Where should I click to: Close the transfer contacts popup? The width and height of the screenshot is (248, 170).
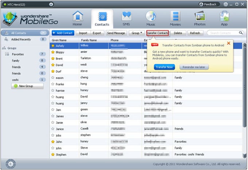[229, 43]
